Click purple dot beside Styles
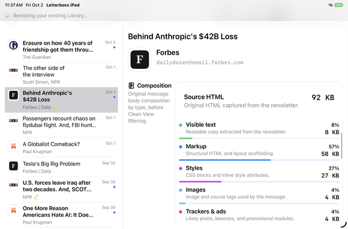This screenshot has width=348, height=229. pyautogui.click(x=180, y=168)
